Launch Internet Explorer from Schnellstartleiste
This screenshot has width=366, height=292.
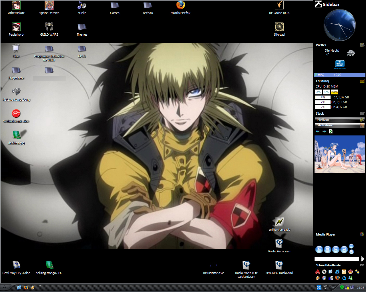click(x=337, y=272)
